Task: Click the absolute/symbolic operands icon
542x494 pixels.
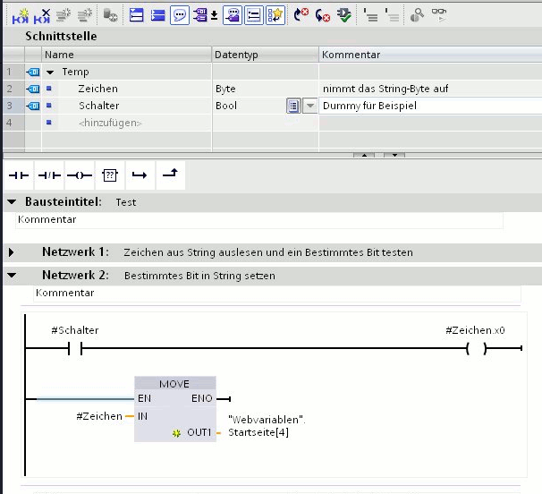Action: tap(200, 15)
